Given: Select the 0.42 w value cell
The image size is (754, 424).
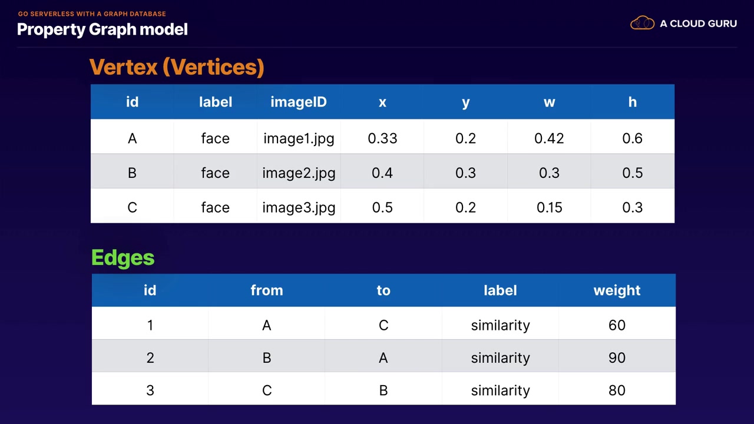Looking at the screenshot, I should click(549, 138).
